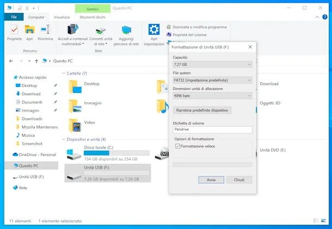332x229 pixels.
Task: Open the File menu tab
Action: pos(14,17)
